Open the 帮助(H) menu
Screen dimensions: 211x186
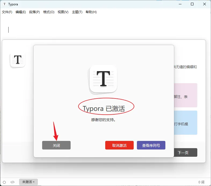tap(91, 12)
